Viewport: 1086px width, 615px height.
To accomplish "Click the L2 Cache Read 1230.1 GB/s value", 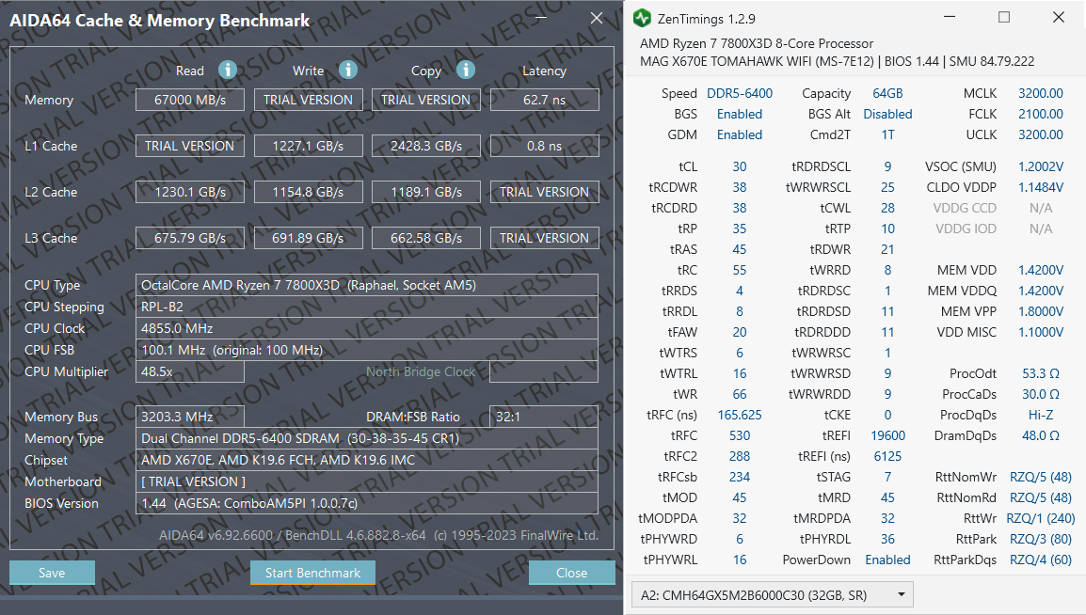I will 190,193.
